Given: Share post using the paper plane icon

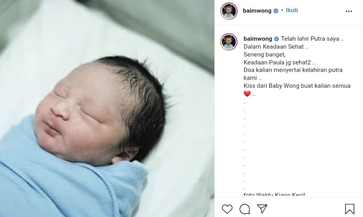Looking at the screenshot, I should point(262,209).
